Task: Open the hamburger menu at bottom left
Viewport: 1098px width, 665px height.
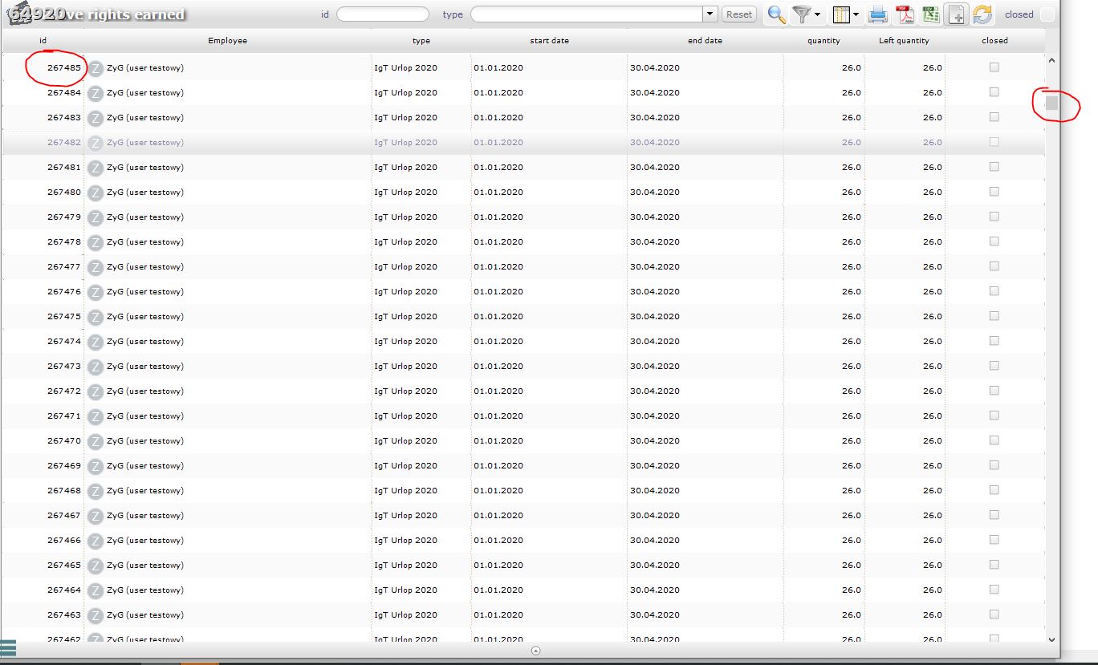Action: click(8, 647)
